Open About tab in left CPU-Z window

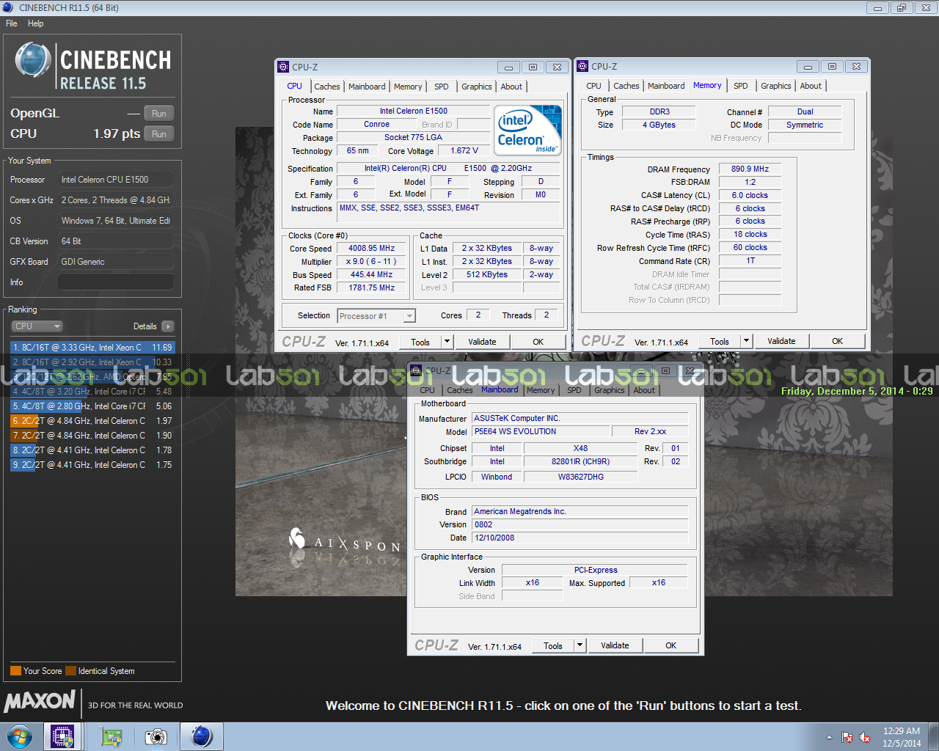pos(511,87)
